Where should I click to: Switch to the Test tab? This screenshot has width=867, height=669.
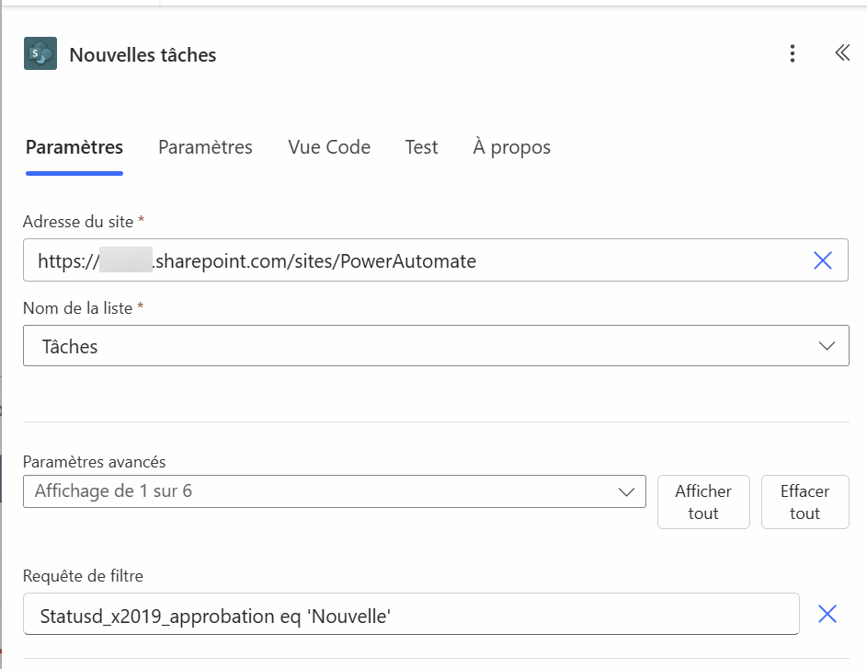(x=421, y=147)
